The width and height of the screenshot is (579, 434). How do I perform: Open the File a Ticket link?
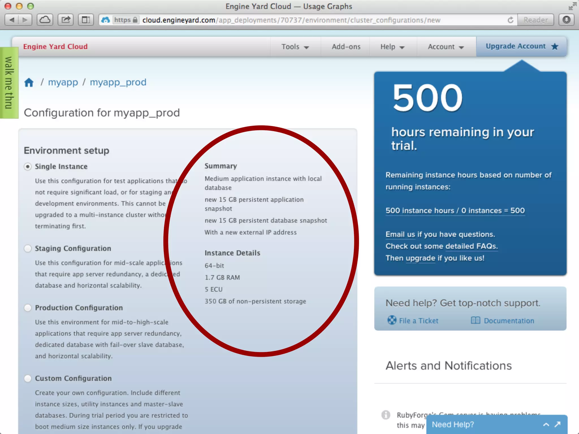pos(418,321)
